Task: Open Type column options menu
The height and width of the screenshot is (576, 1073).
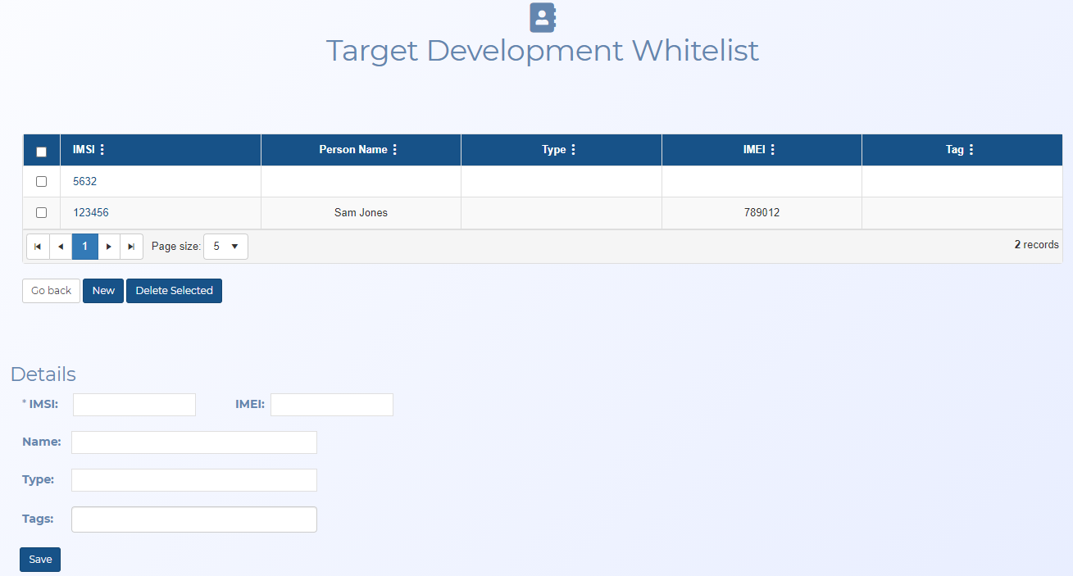Action: (573, 150)
